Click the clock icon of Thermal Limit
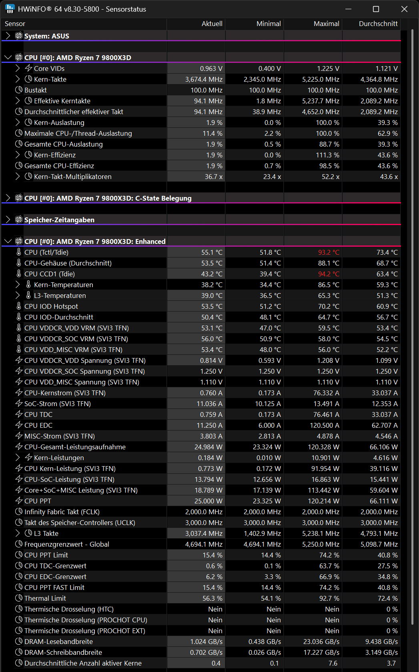419x672 pixels. (x=19, y=598)
